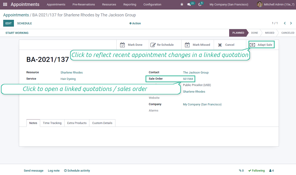Switch to the Custom Details tab
The width and height of the screenshot is (296, 175).
(x=102, y=123)
